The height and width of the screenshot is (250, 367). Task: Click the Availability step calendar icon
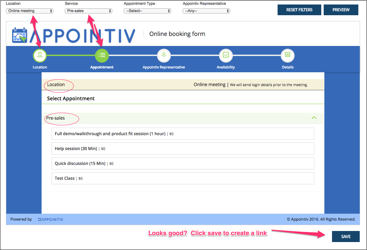coord(226,55)
